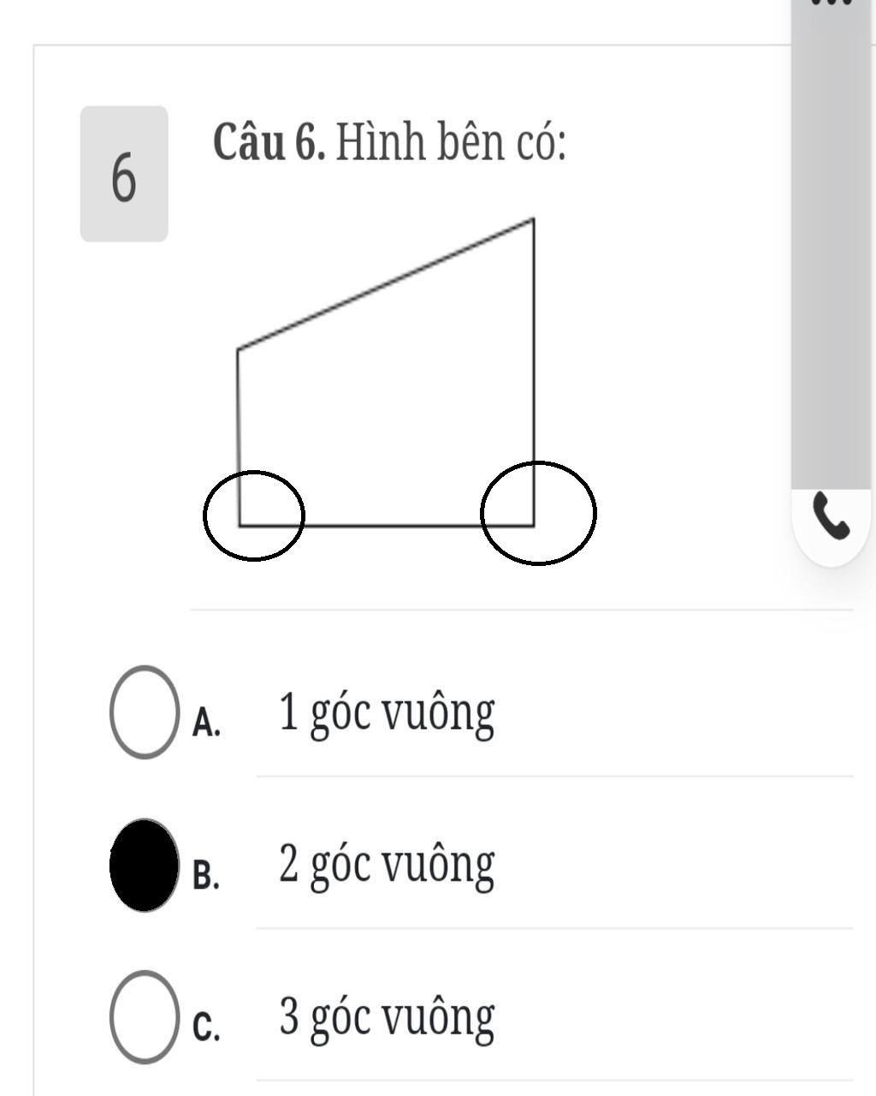Click the answer text "1 góc vuông"
Viewport: 876px width, 1096px height.
click(387, 712)
